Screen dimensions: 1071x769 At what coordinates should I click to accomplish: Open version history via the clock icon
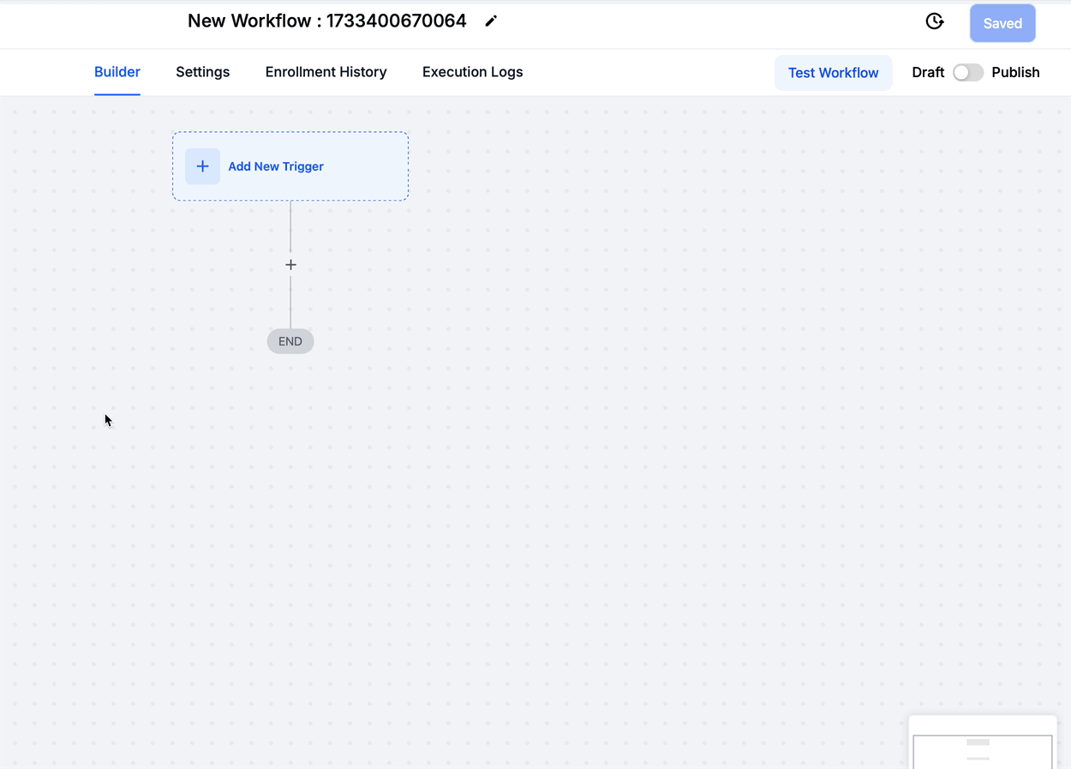tap(935, 21)
